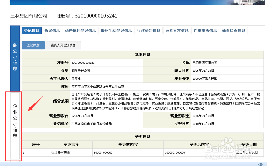This screenshot has height=166, width=267.
Task: Switch to the 备案信息 tab
Action: point(52,30)
